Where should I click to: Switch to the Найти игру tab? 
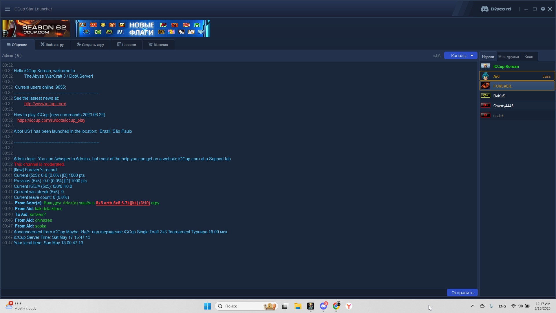click(x=52, y=45)
